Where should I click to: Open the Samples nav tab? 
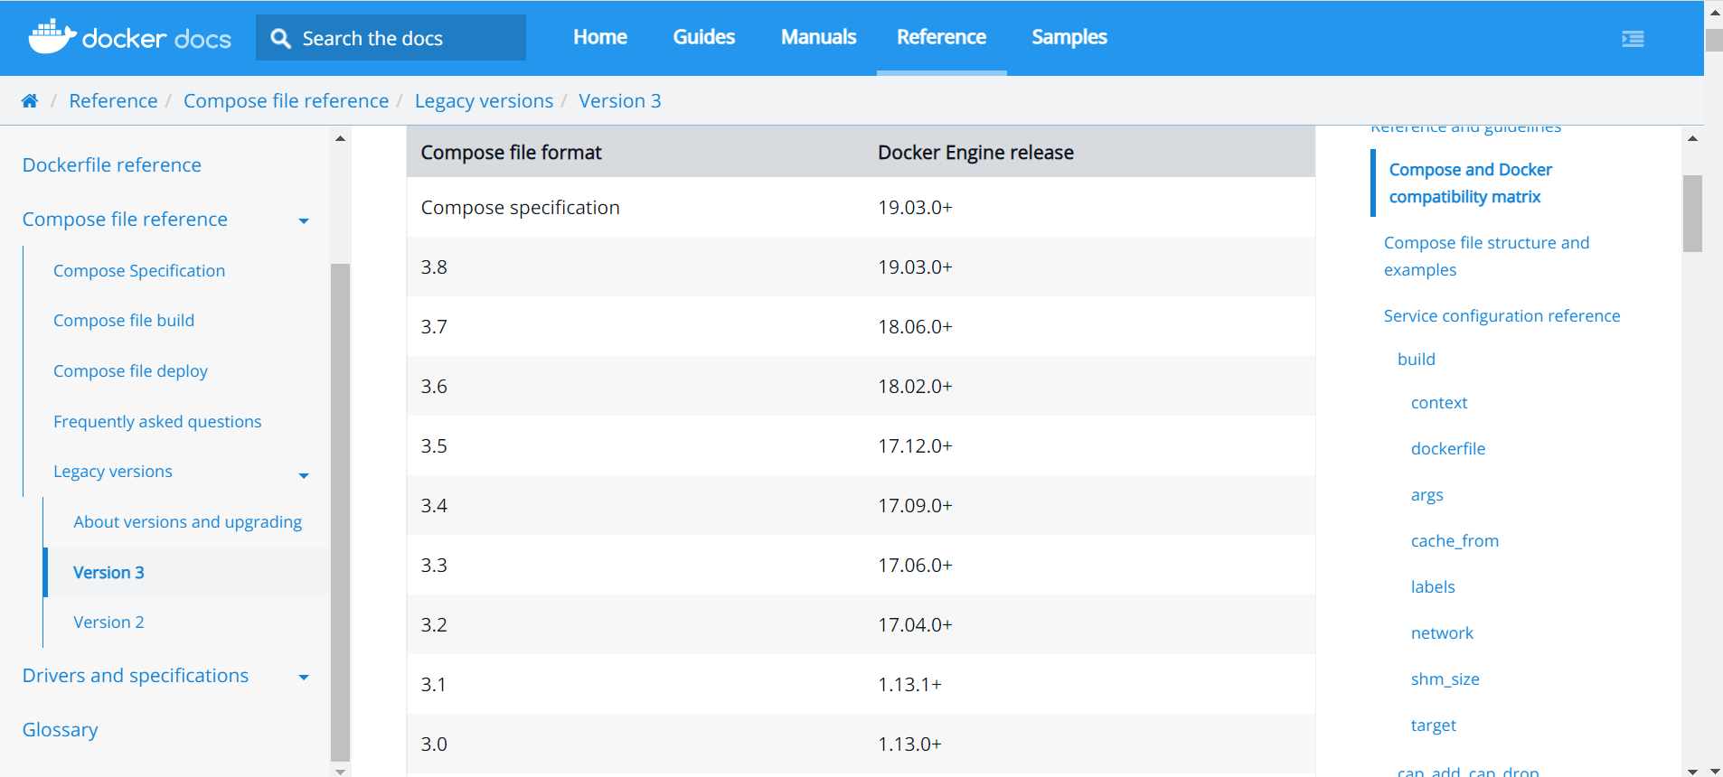[x=1069, y=37]
